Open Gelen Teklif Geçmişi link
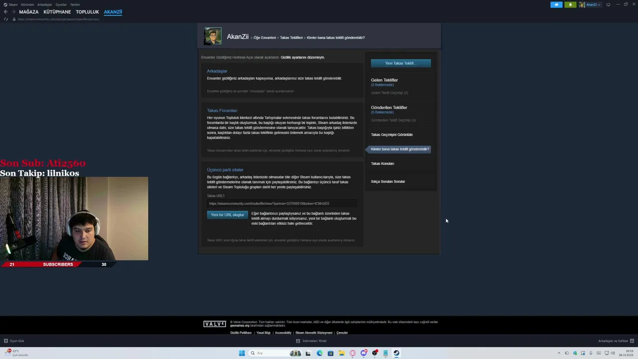 coord(389,93)
